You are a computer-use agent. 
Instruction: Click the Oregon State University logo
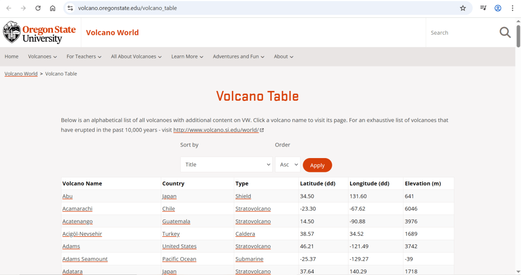click(x=39, y=33)
